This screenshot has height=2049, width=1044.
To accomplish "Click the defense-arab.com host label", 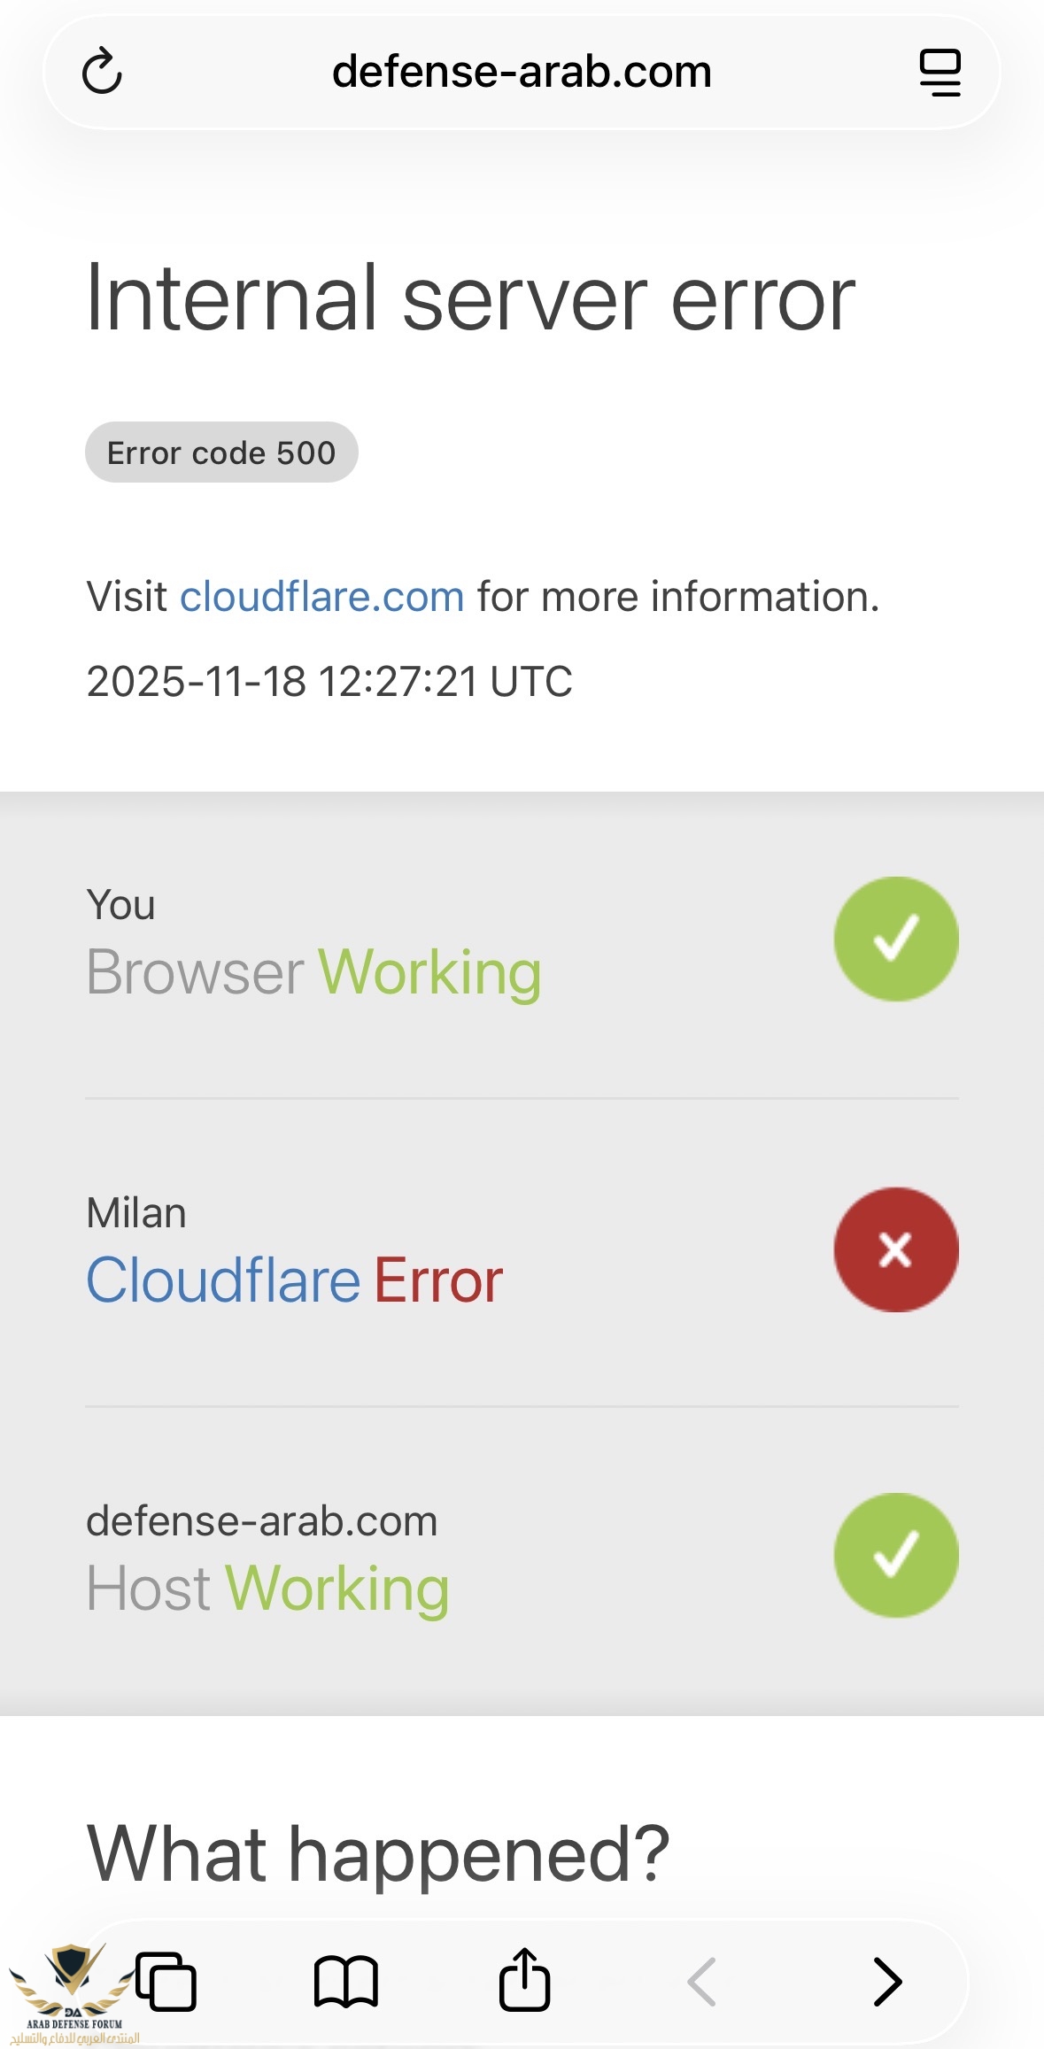I will click(261, 1521).
